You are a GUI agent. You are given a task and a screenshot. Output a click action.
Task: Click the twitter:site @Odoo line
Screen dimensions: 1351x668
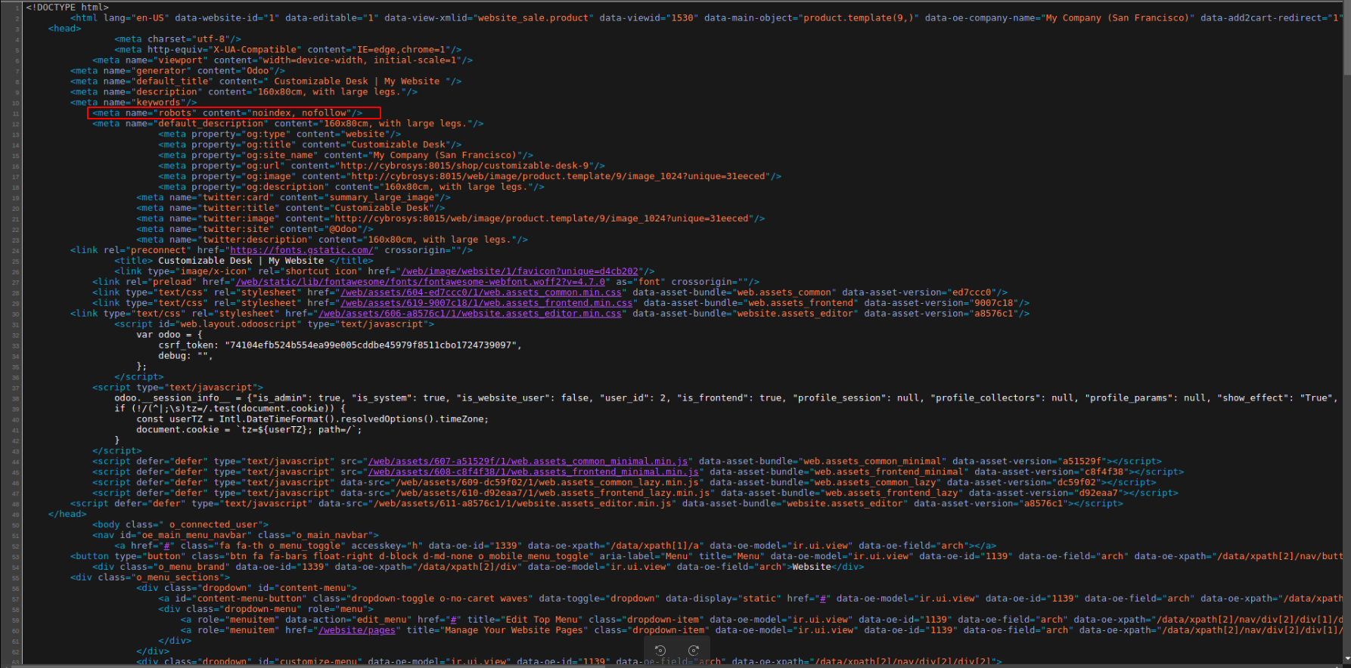[255, 230]
